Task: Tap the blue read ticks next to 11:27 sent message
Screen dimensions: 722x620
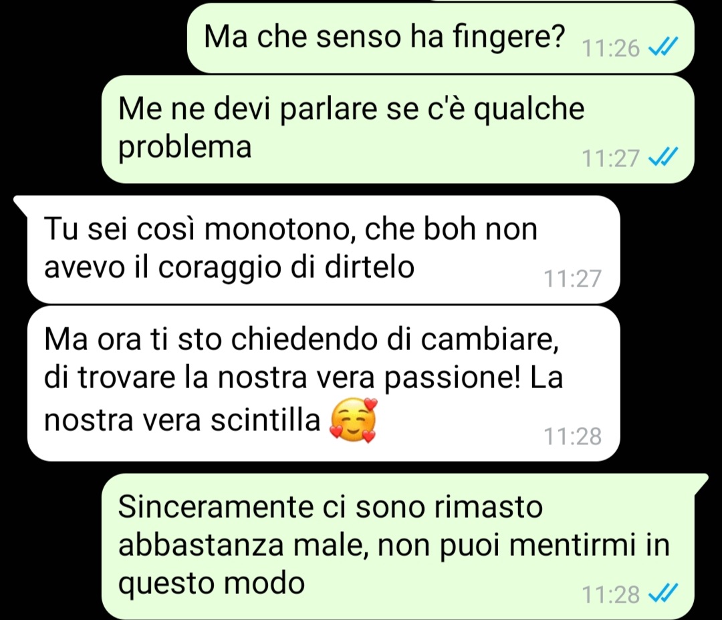Action: [x=663, y=156]
